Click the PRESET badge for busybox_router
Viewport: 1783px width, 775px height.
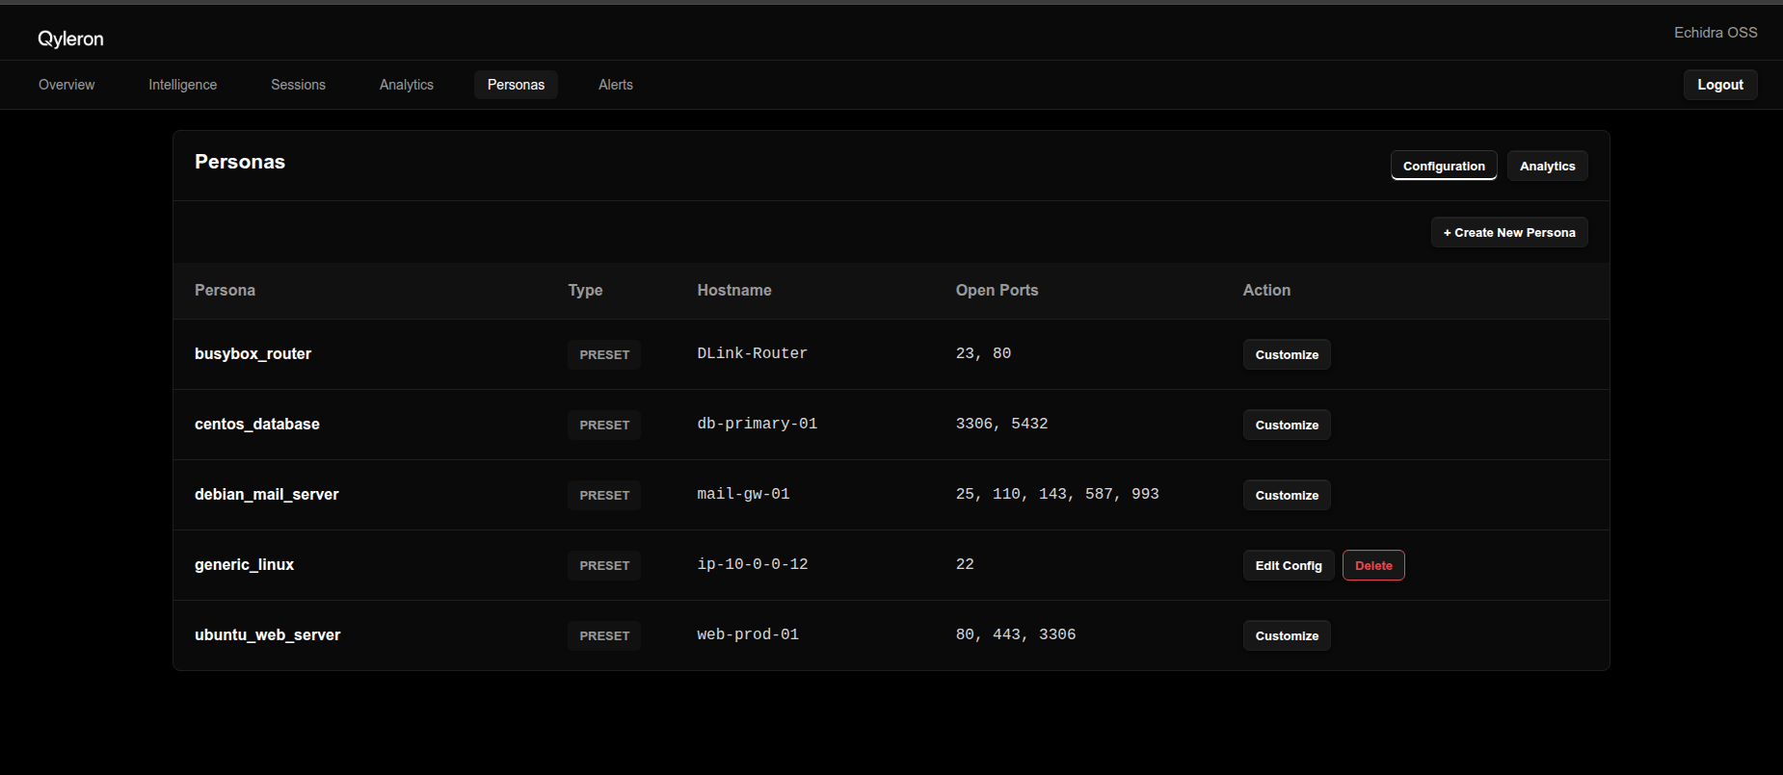point(604,354)
